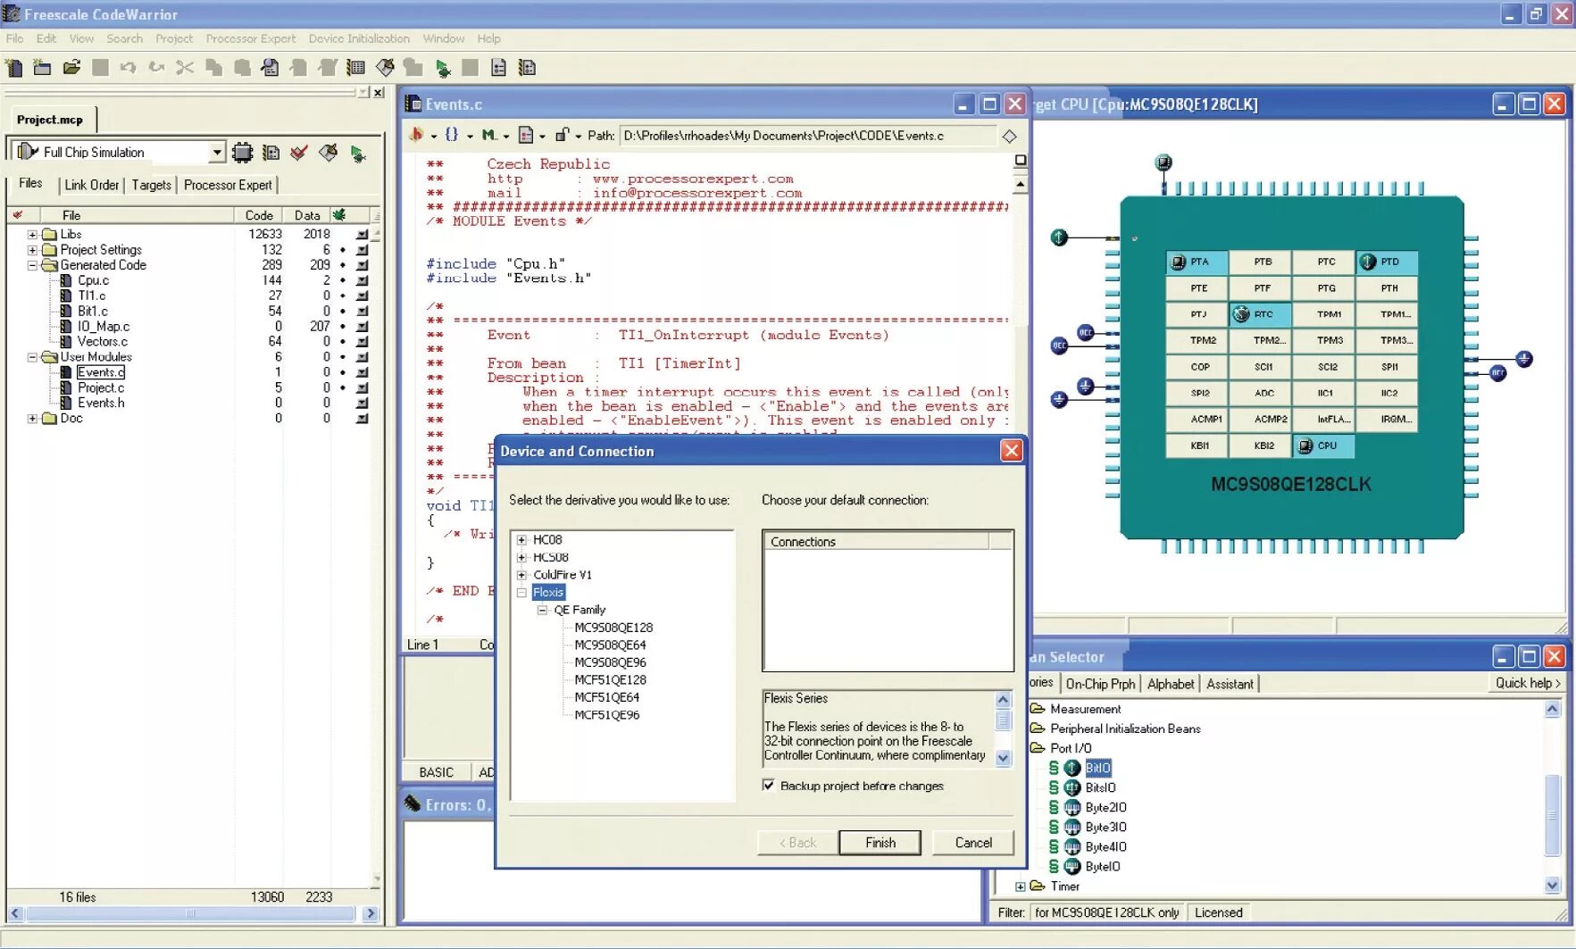Click the Code column header in file list

click(x=259, y=215)
